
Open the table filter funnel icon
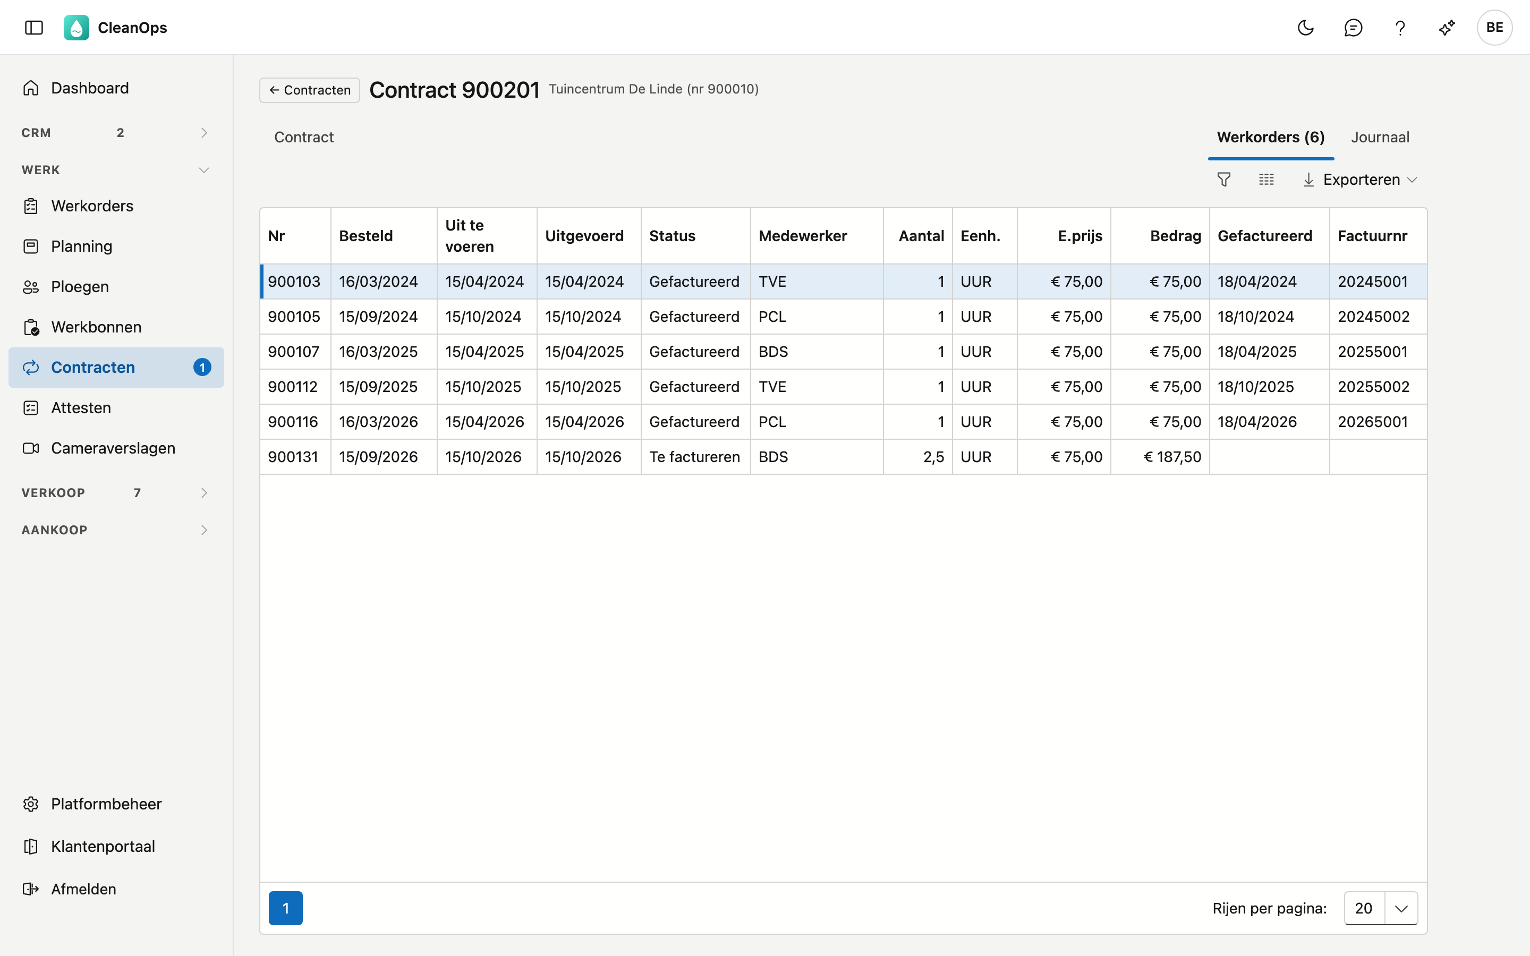[1224, 180]
